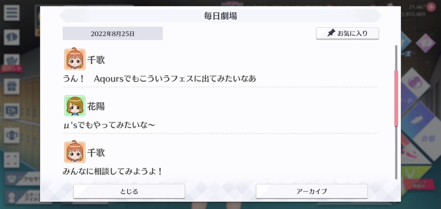Image resolution: width=441 pixels, height=209 pixels.
Task: Open the hamburger menu icon
Action: pos(12,13)
